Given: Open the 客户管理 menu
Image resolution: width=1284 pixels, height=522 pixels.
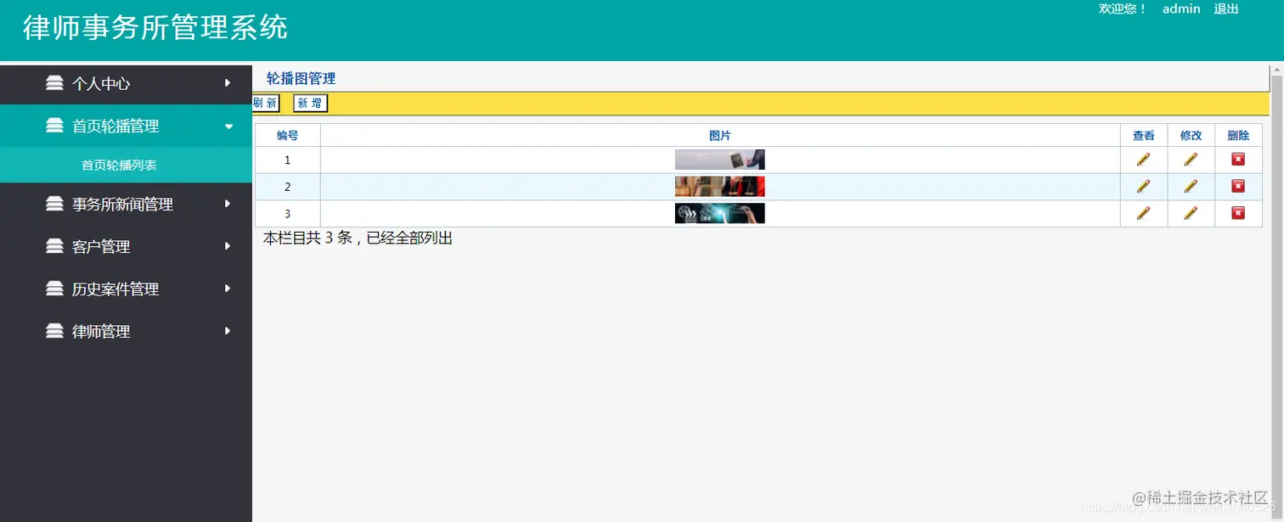Looking at the screenshot, I should click(x=126, y=246).
